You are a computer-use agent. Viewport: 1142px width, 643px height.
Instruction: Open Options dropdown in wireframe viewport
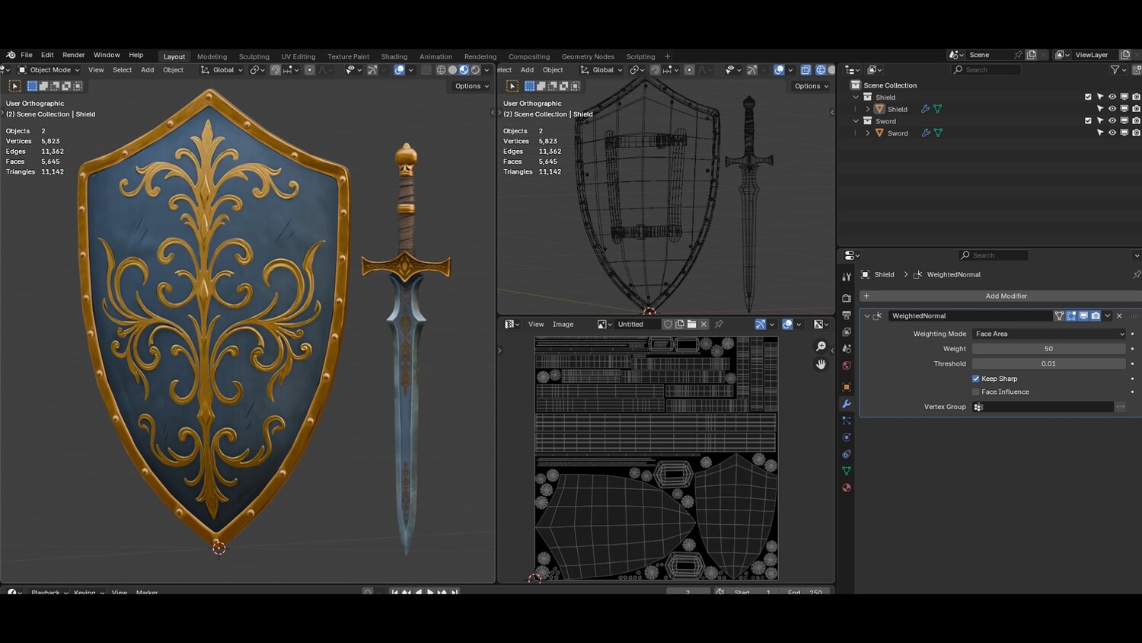point(812,86)
